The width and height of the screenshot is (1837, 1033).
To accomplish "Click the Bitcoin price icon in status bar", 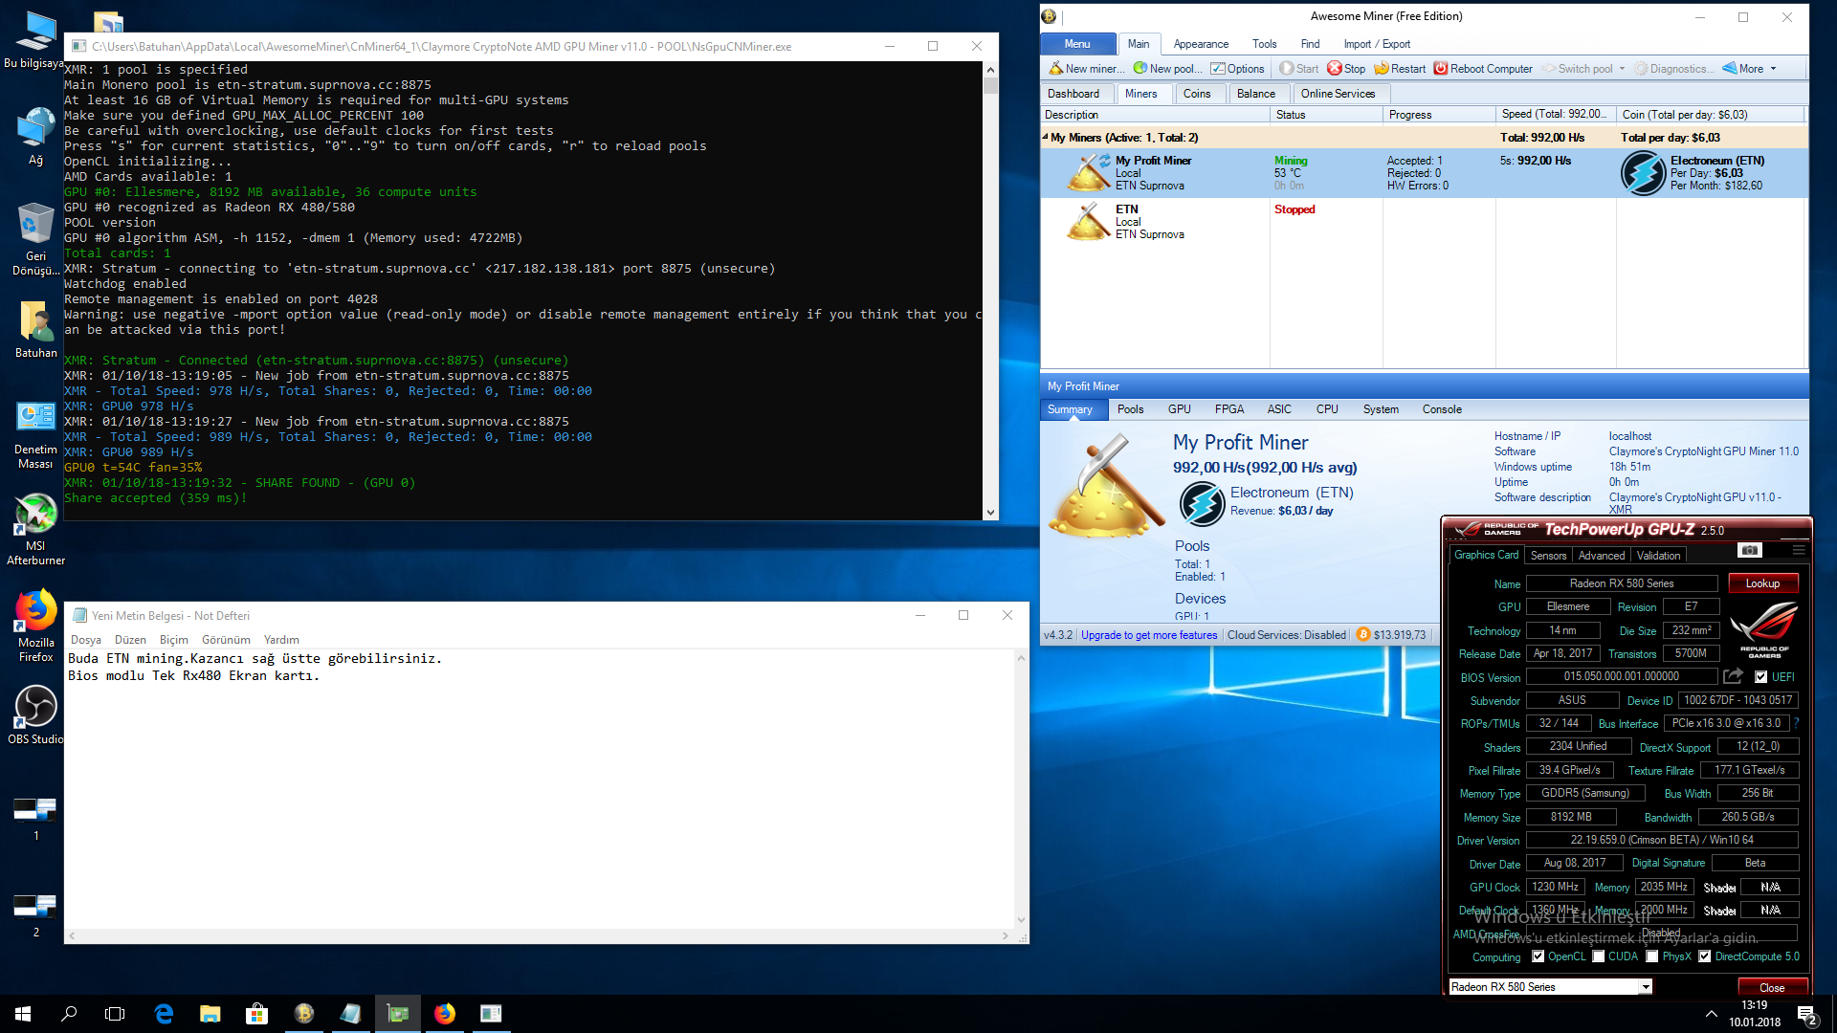I will click(1363, 634).
